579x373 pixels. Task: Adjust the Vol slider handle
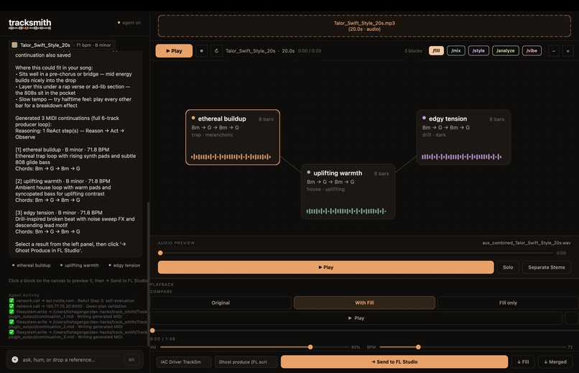310,347
